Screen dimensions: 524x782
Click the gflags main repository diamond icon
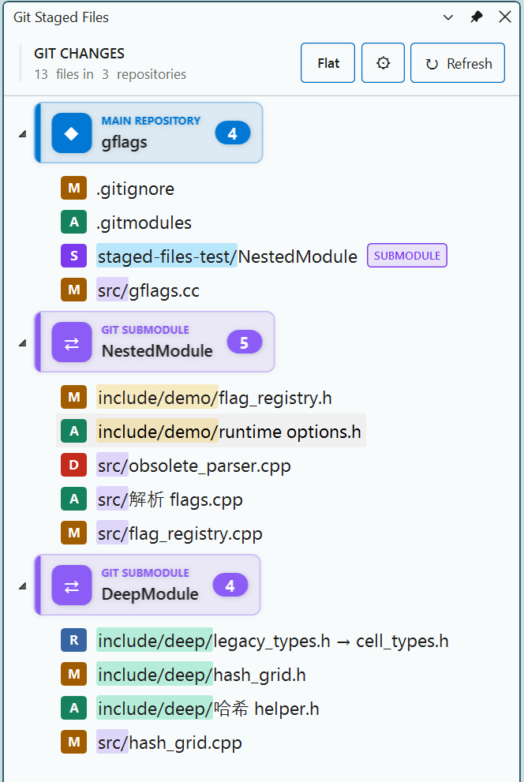pyautogui.click(x=72, y=133)
